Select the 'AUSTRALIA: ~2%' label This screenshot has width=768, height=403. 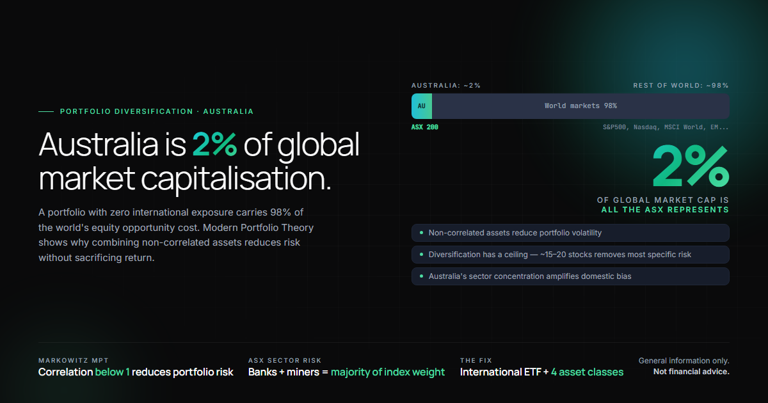446,85
